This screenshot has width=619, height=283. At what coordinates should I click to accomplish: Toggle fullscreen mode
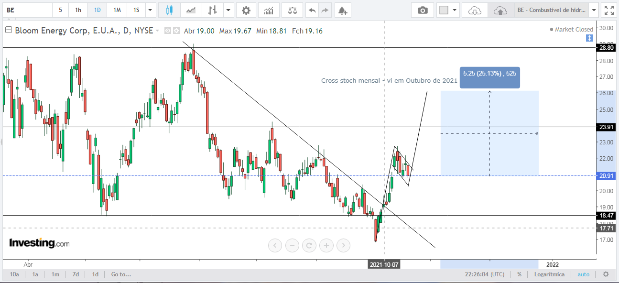tap(608, 10)
